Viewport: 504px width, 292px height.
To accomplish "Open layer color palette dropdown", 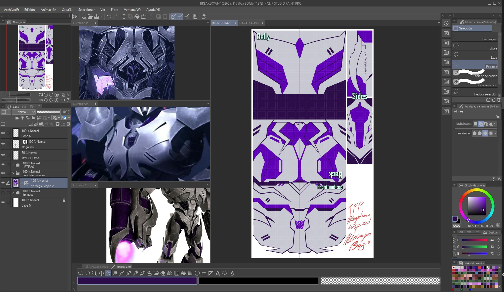I will point(6,112).
